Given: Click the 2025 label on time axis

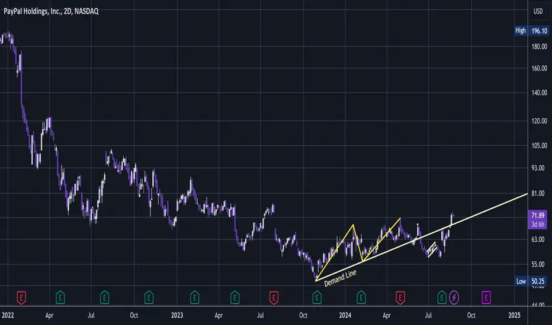Looking at the screenshot, I should tap(514, 315).
